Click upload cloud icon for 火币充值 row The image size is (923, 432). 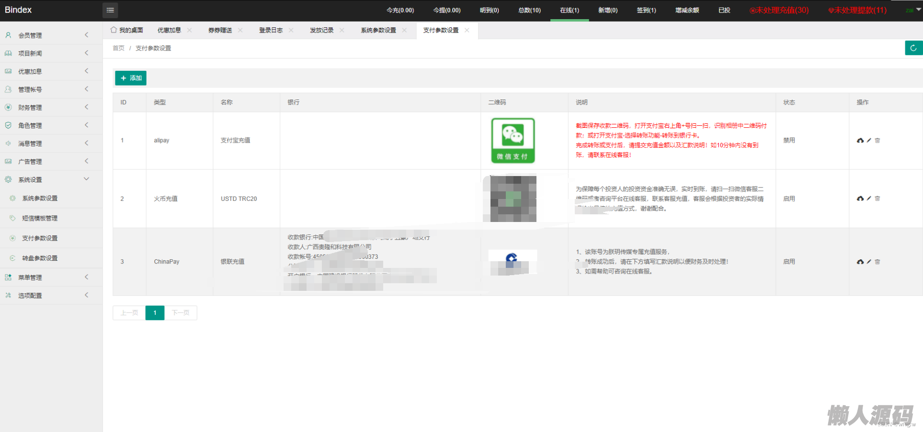[860, 199]
